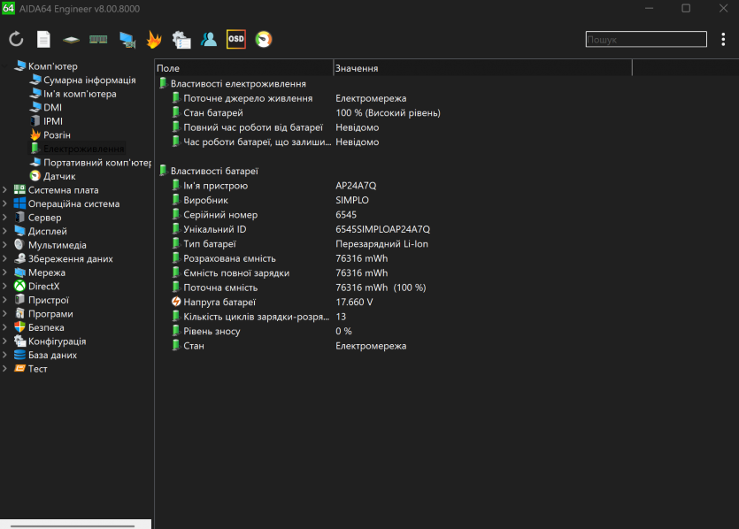The height and width of the screenshot is (529, 739).
Task: Open the Report document icon
Action: click(x=43, y=39)
